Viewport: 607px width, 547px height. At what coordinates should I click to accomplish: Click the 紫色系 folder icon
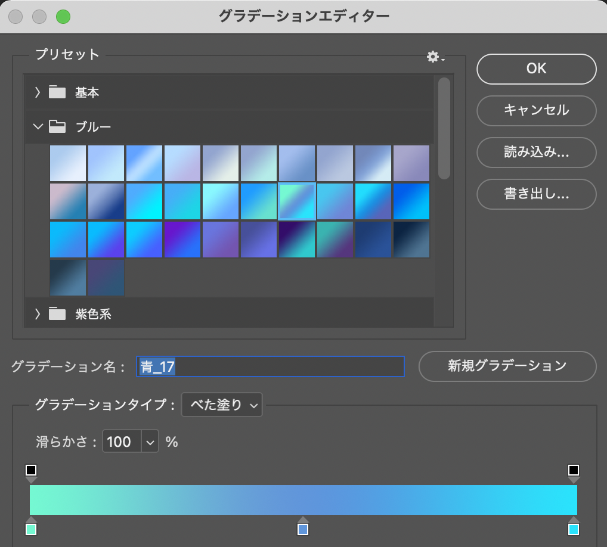coord(57,314)
